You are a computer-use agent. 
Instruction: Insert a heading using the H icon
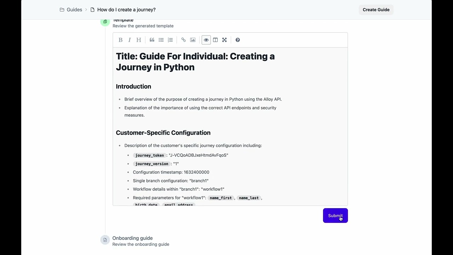point(139,40)
